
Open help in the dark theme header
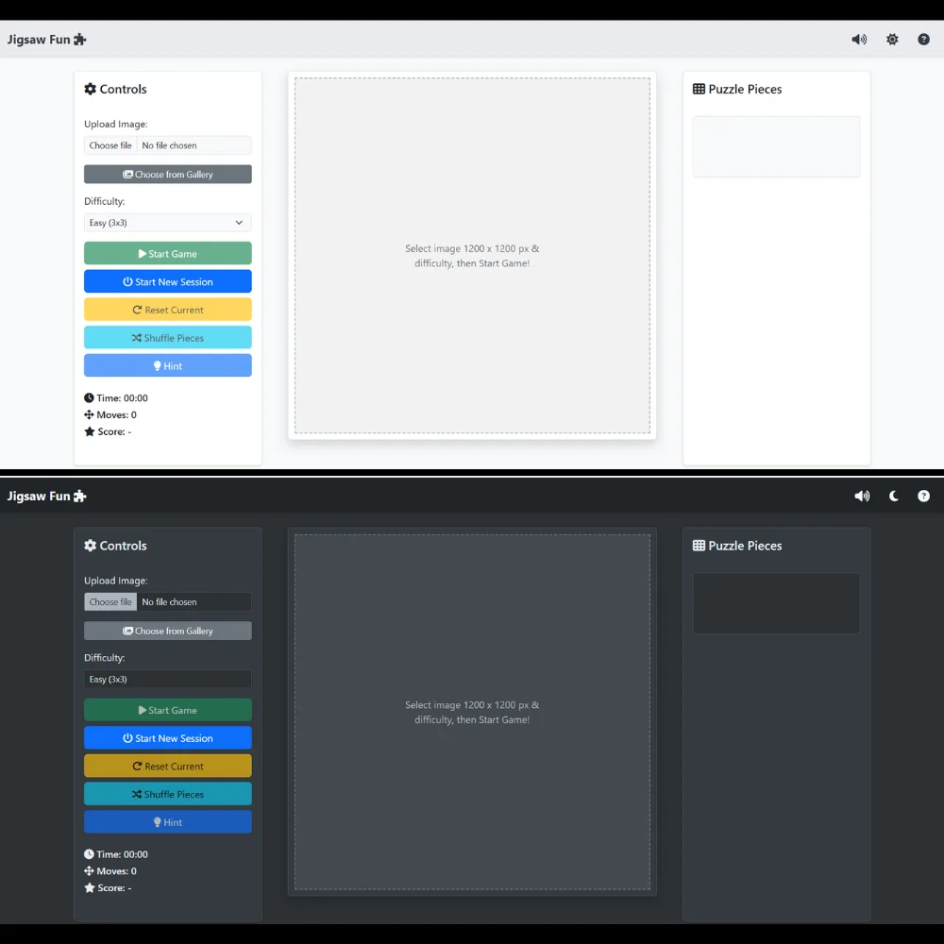(x=923, y=496)
